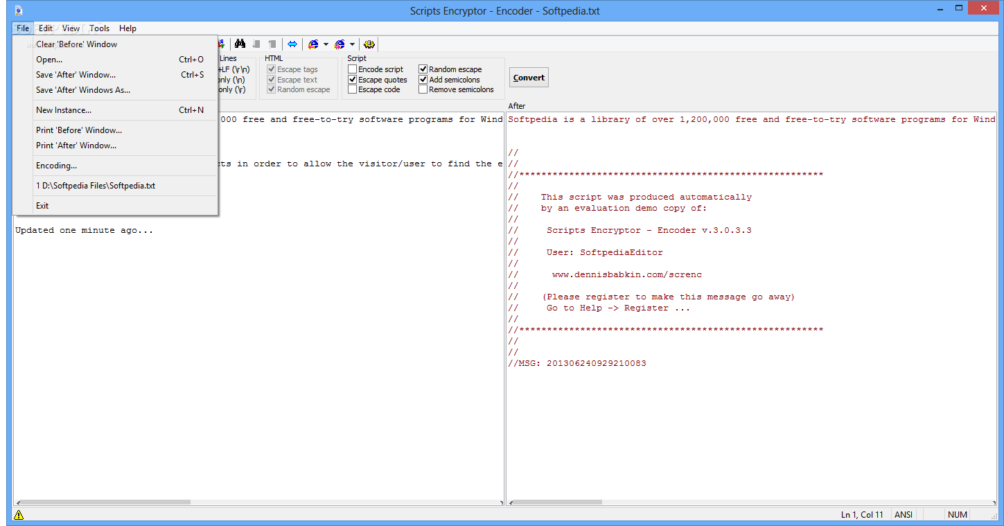The width and height of the screenshot is (1004, 526).
Task: Enable the Encode script checkbox
Action: click(x=353, y=69)
